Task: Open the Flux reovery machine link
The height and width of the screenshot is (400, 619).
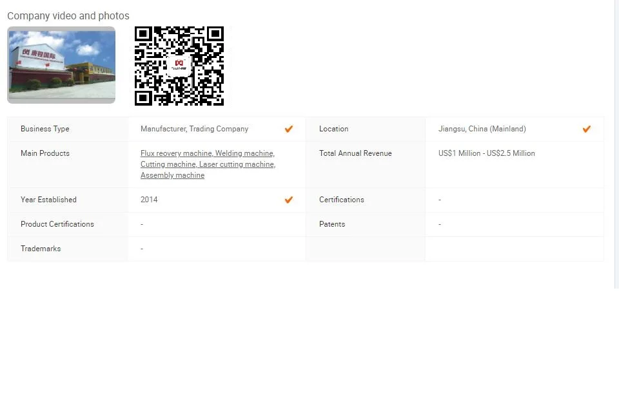Action: [177, 153]
